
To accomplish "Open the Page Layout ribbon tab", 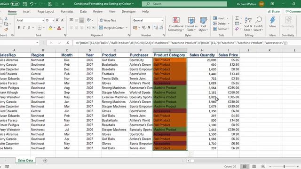I will pos(46,11).
